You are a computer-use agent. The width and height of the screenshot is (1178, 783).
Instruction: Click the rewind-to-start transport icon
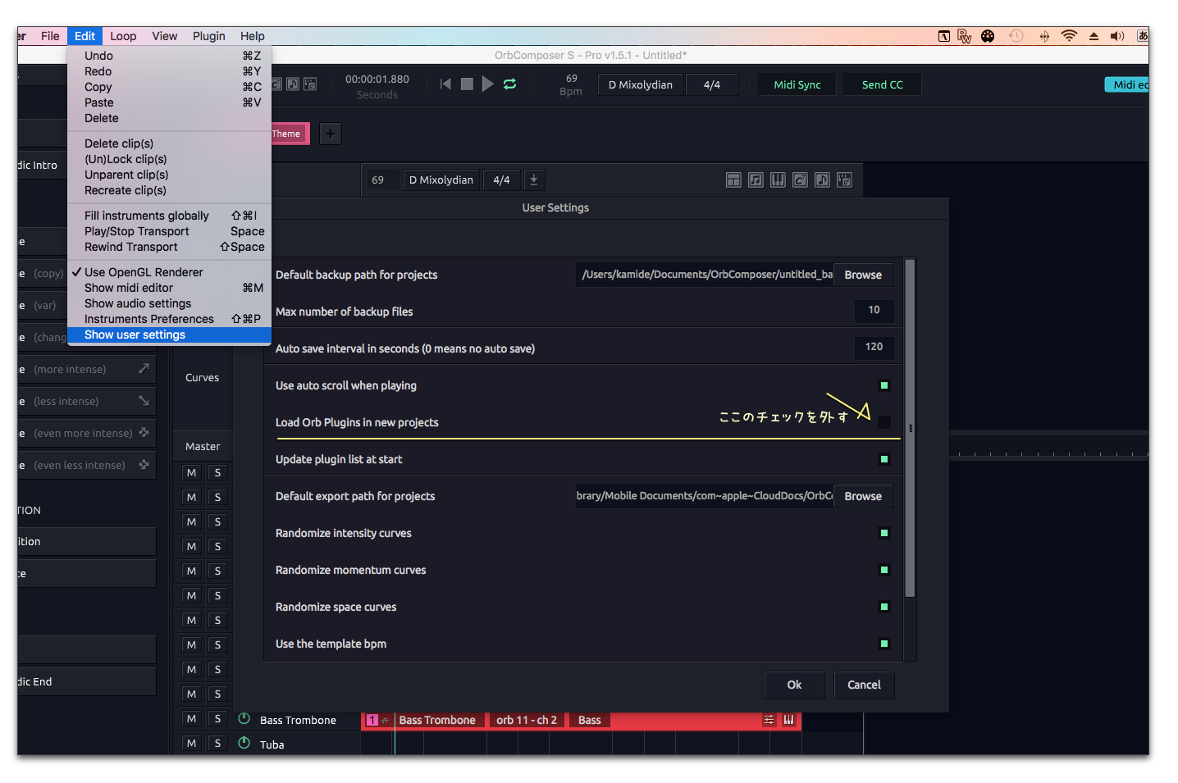pyautogui.click(x=445, y=84)
